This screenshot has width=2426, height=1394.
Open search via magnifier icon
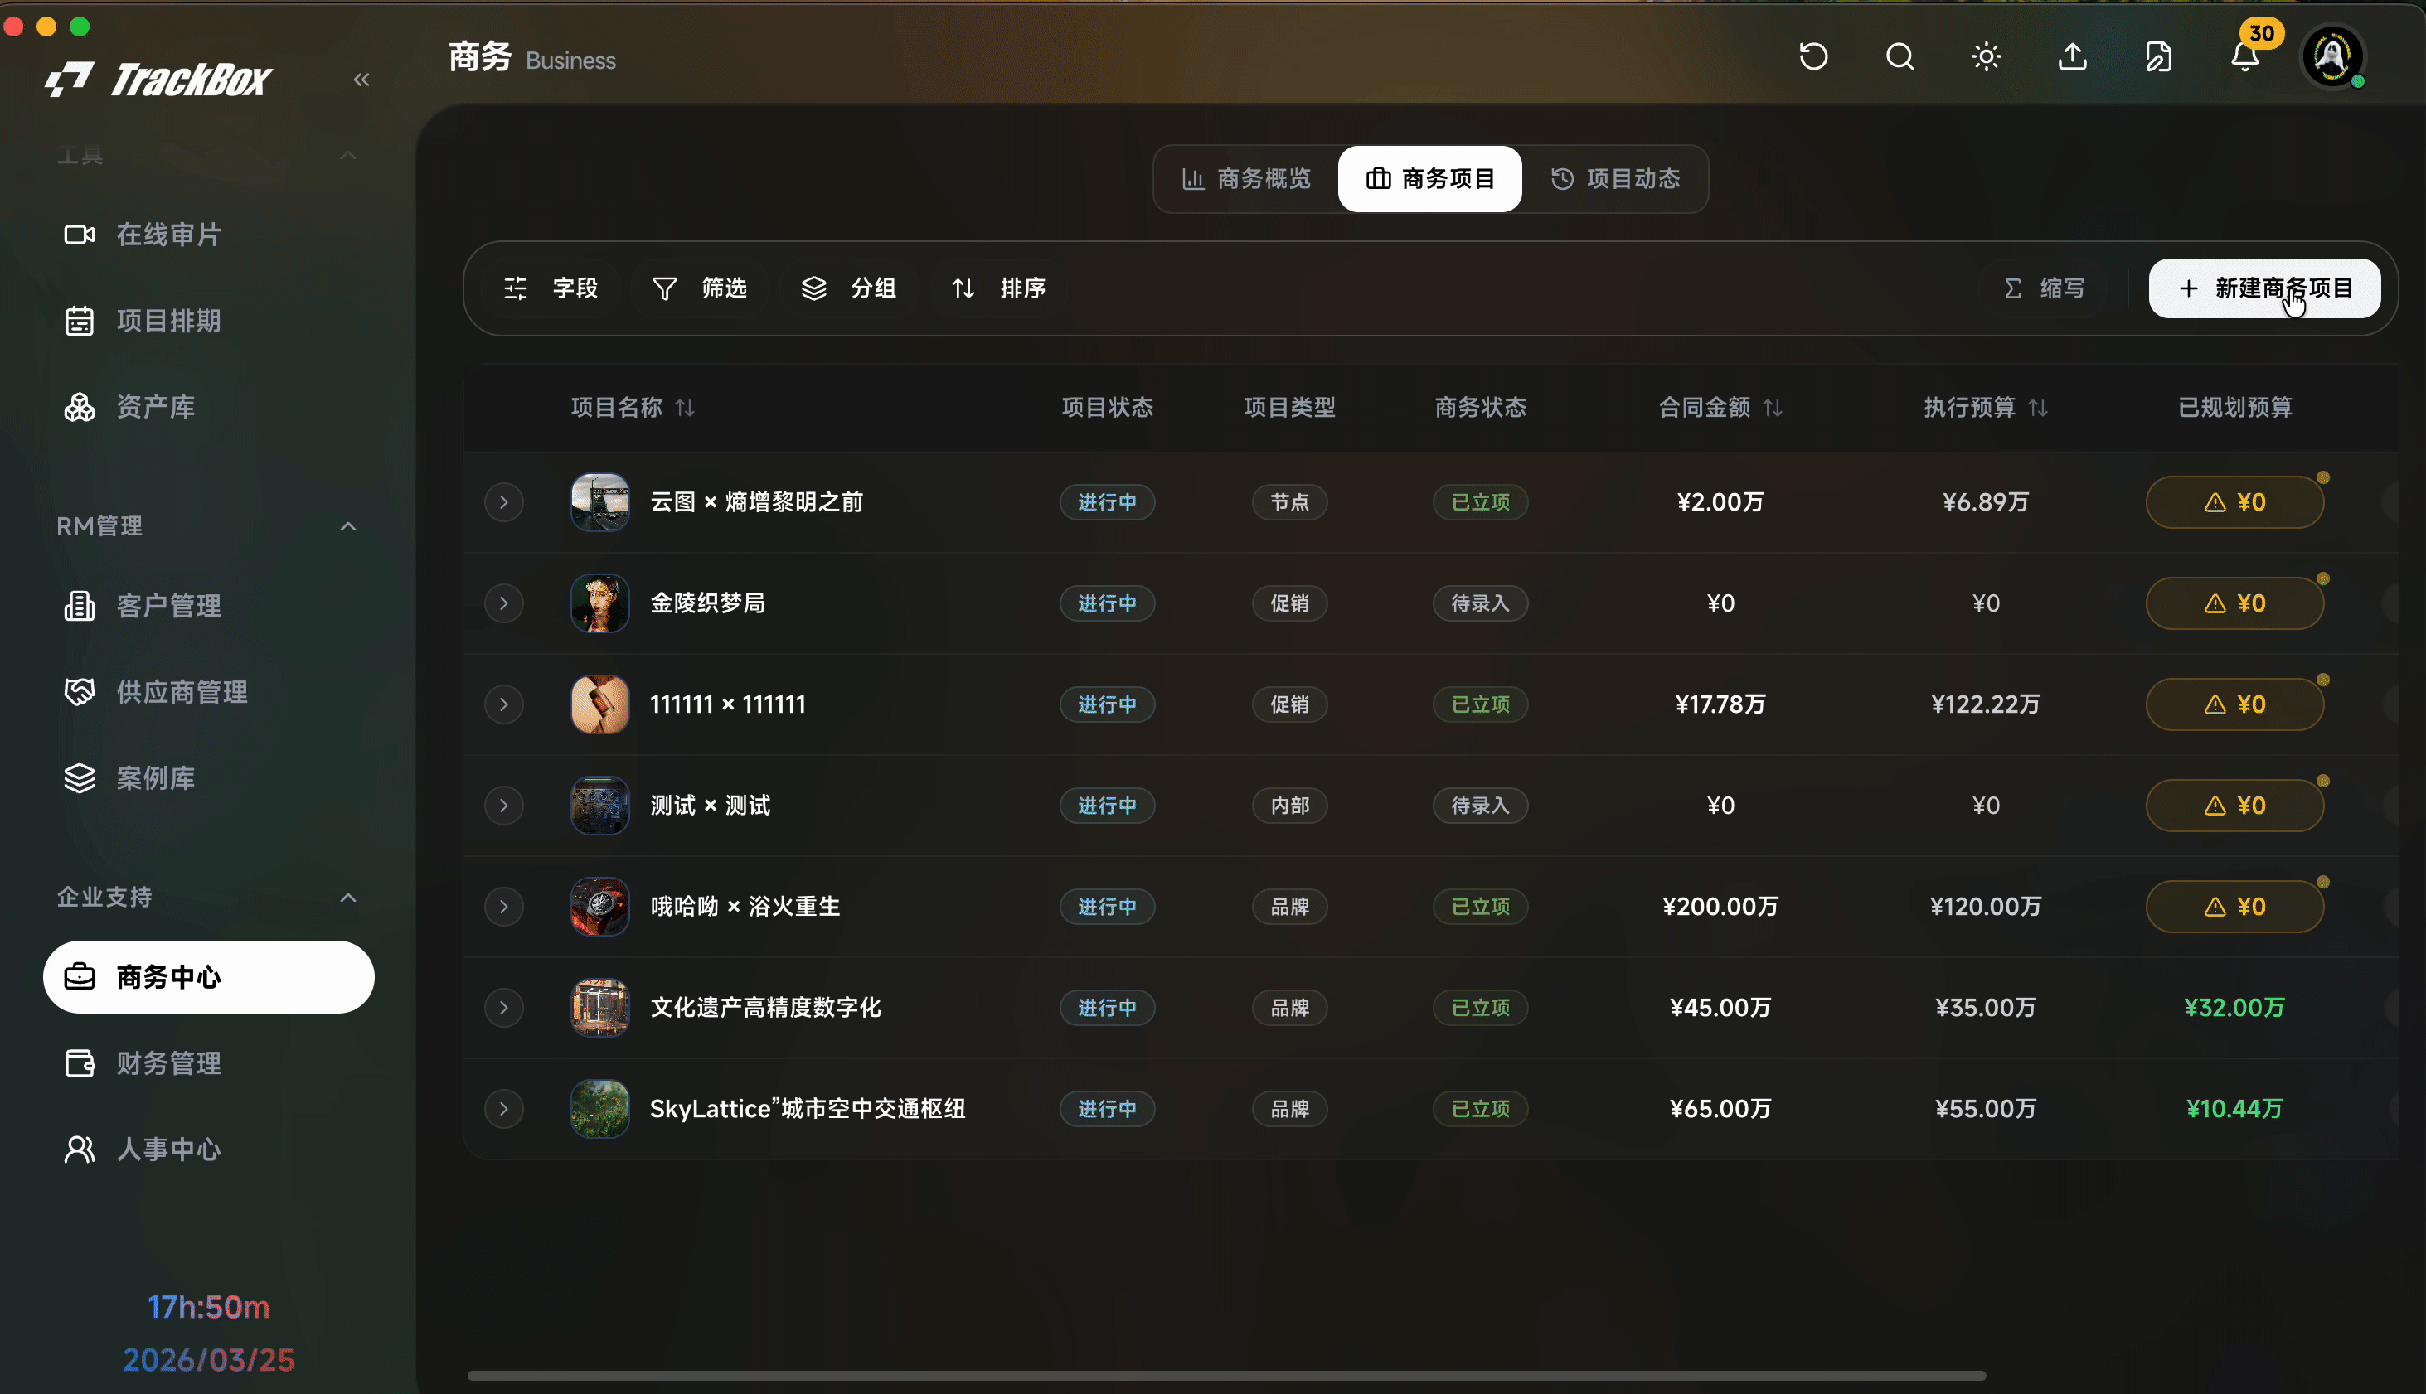pos(1900,57)
